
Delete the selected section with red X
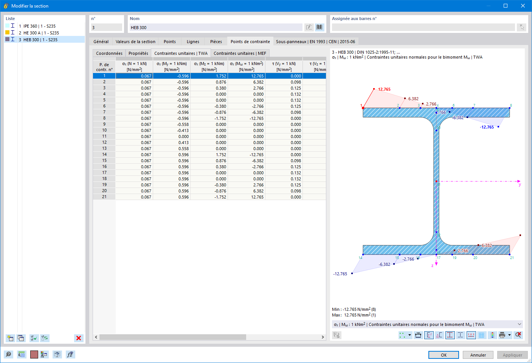click(x=79, y=338)
